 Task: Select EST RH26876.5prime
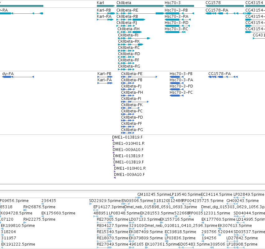click(39, 207)
